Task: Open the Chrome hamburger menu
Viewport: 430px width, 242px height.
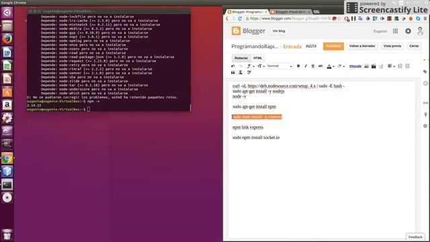Action: (x=425, y=18)
